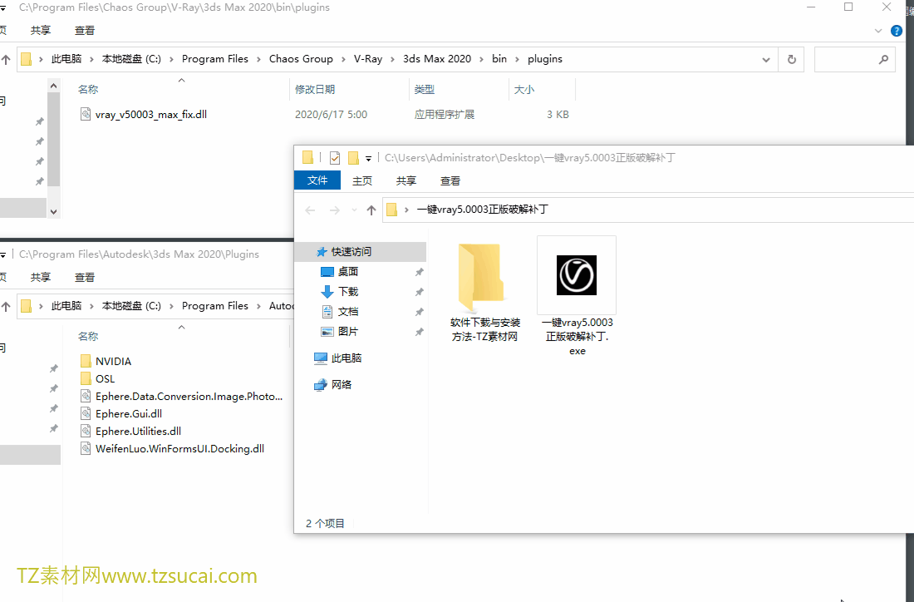
Task: Go forward in front explorer window
Action: 335,210
